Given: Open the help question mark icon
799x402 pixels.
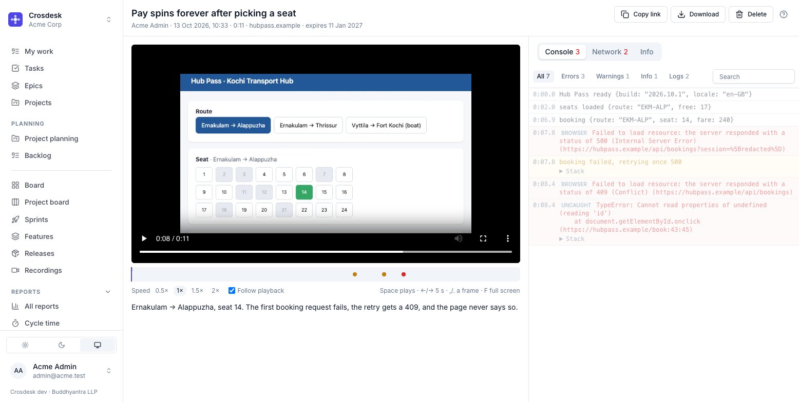Looking at the screenshot, I should point(784,14).
